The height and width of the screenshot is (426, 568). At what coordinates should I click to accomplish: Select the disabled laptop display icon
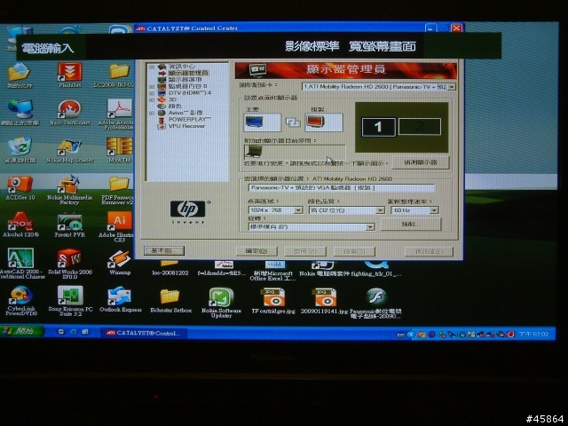253,152
